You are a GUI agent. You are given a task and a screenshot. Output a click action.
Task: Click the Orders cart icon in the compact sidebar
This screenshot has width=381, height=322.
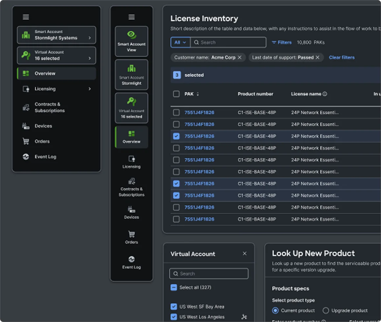131,234
